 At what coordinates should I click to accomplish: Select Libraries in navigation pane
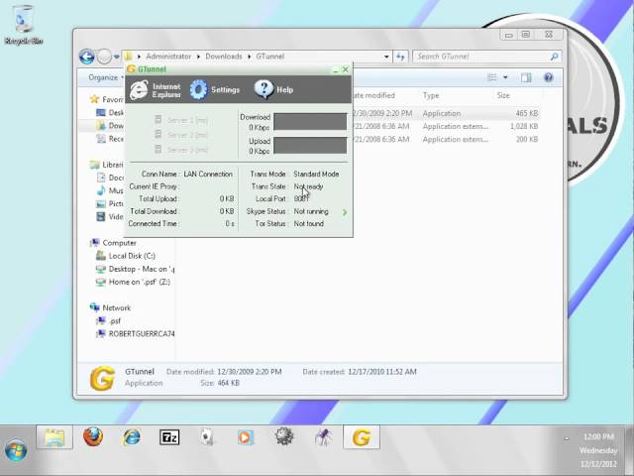click(x=107, y=165)
